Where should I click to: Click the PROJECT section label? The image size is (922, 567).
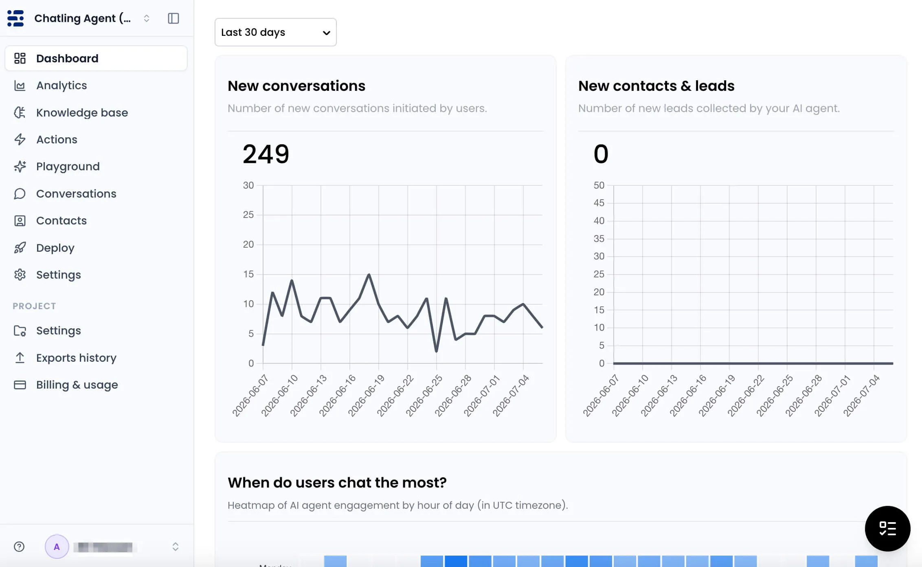34,306
